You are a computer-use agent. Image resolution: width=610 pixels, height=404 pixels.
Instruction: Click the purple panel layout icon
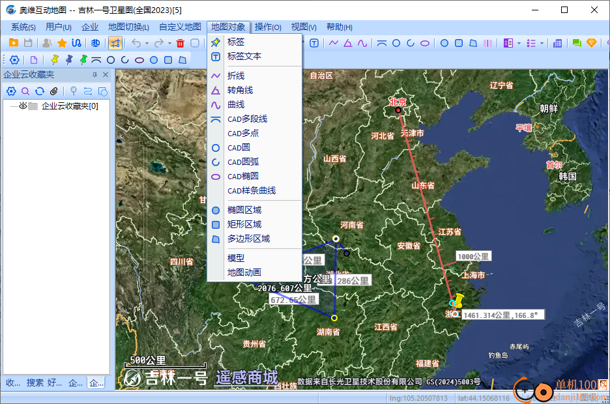508,43
